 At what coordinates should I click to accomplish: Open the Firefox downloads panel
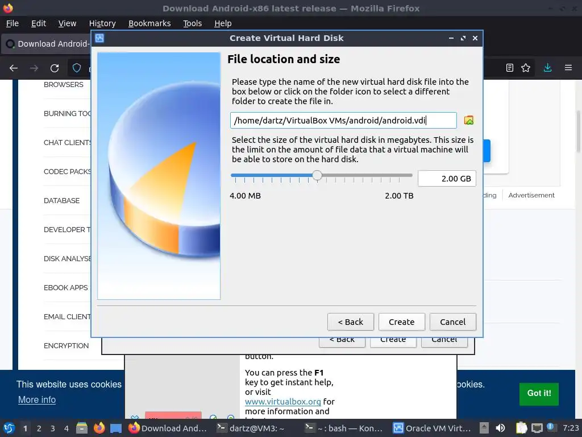547,68
